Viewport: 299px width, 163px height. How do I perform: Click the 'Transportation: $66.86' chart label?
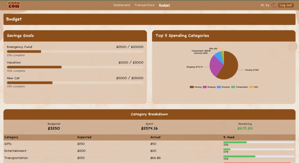click(x=201, y=51)
